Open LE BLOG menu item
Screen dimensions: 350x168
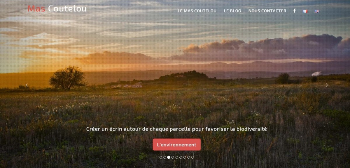232,11
